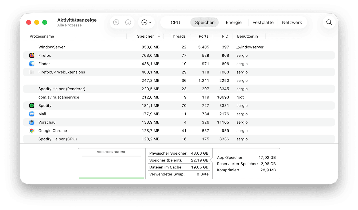The image size is (358, 210).
Task: Switch to the Energie tab
Action: [234, 22]
